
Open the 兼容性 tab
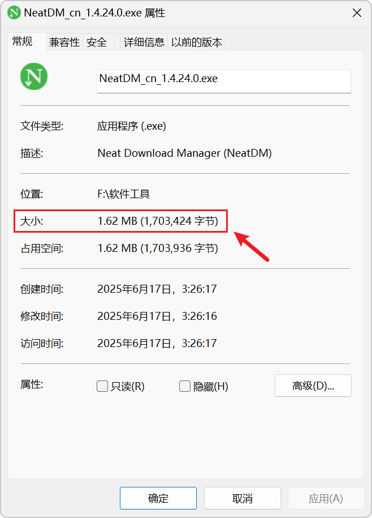(x=64, y=42)
